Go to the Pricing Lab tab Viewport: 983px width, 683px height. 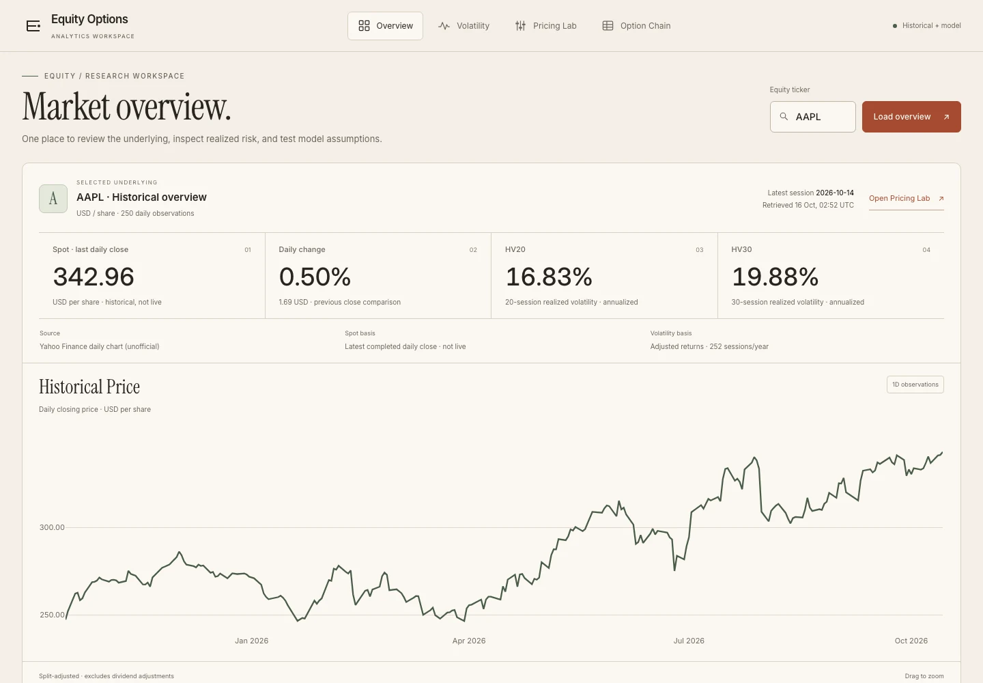click(546, 26)
